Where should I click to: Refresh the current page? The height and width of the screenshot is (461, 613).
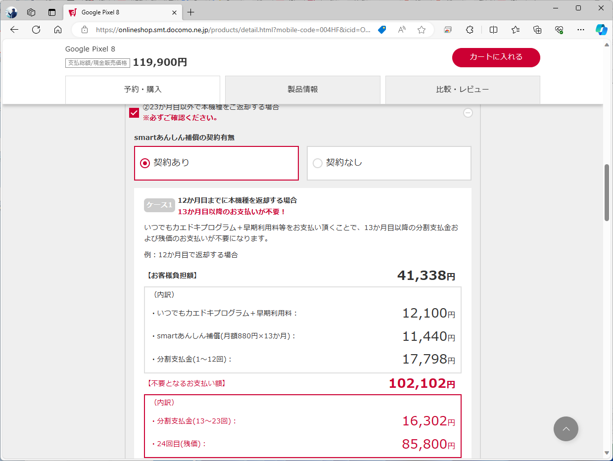[36, 30]
